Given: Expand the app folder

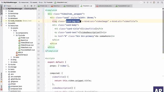Looking at the screenshot, I should click(x=6, y=11).
